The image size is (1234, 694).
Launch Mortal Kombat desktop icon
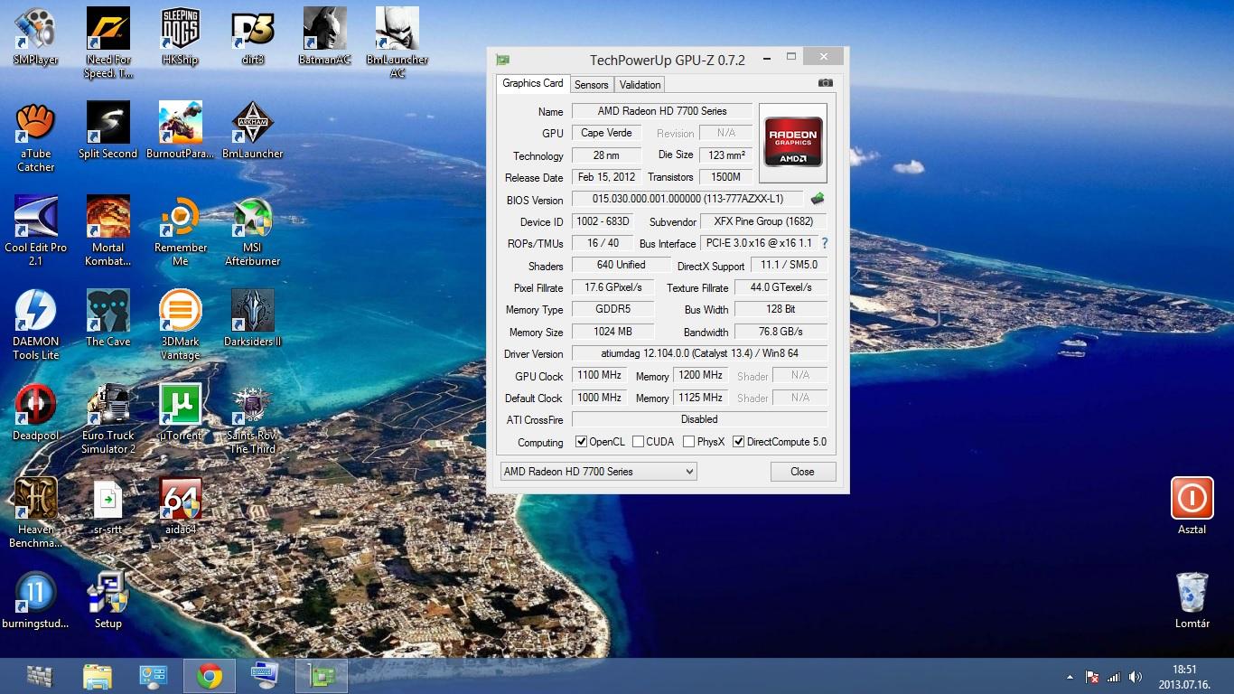[x=108, y=230]
